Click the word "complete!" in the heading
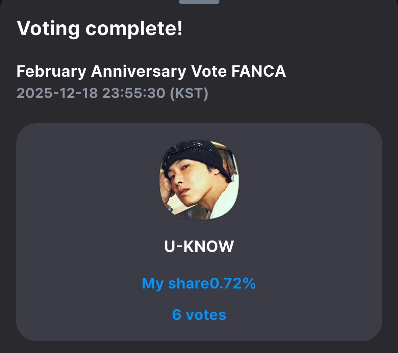This screenshot has width=398, height=353. 134,28
